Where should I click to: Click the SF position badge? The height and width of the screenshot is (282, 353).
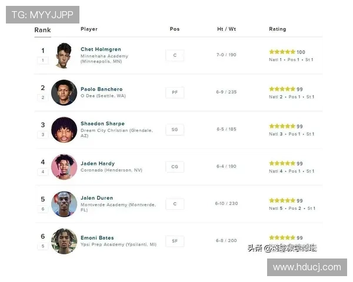click(x=175, y=241)
